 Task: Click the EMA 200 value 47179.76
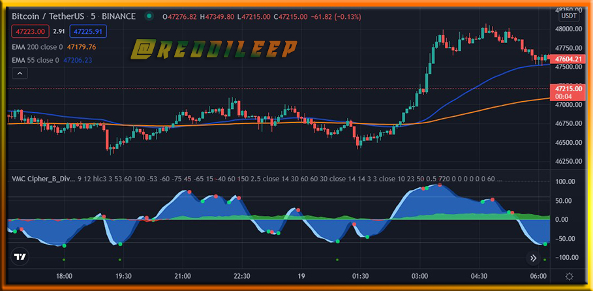82,47
